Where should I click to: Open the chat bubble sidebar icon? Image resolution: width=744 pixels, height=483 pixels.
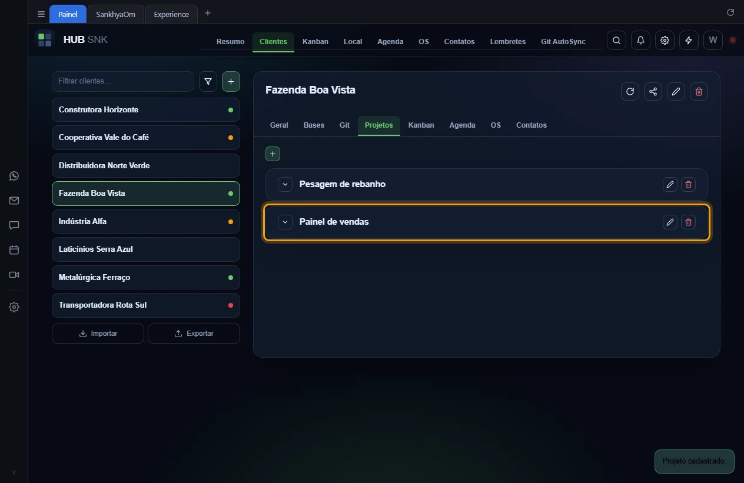(x=14, y=225)
